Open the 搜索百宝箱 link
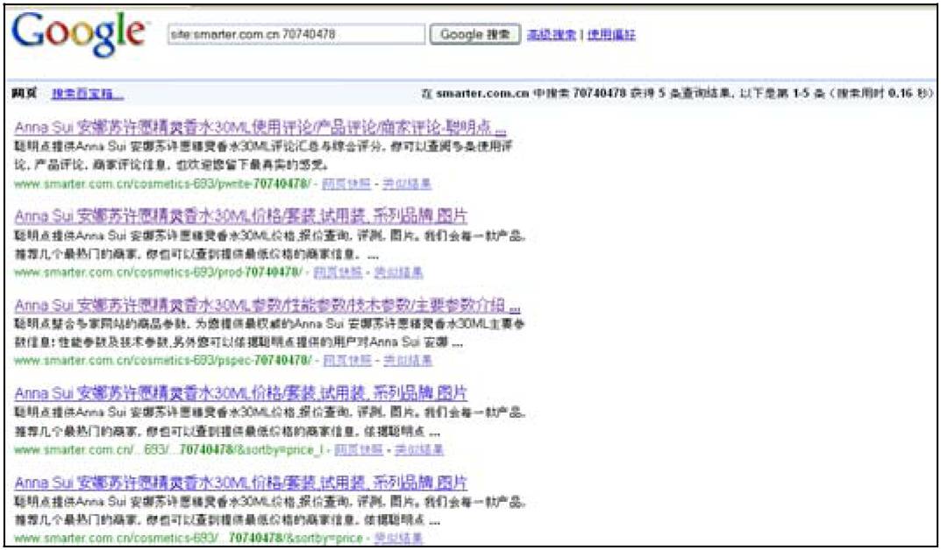Image resolution: width=941 pixels, height=550 pixels. coord(87,94)
